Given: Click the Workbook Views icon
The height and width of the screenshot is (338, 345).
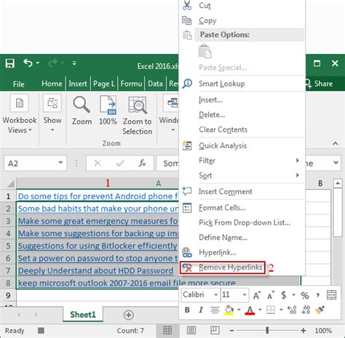Looking at the screenshot, I should (x=20, y=103).
